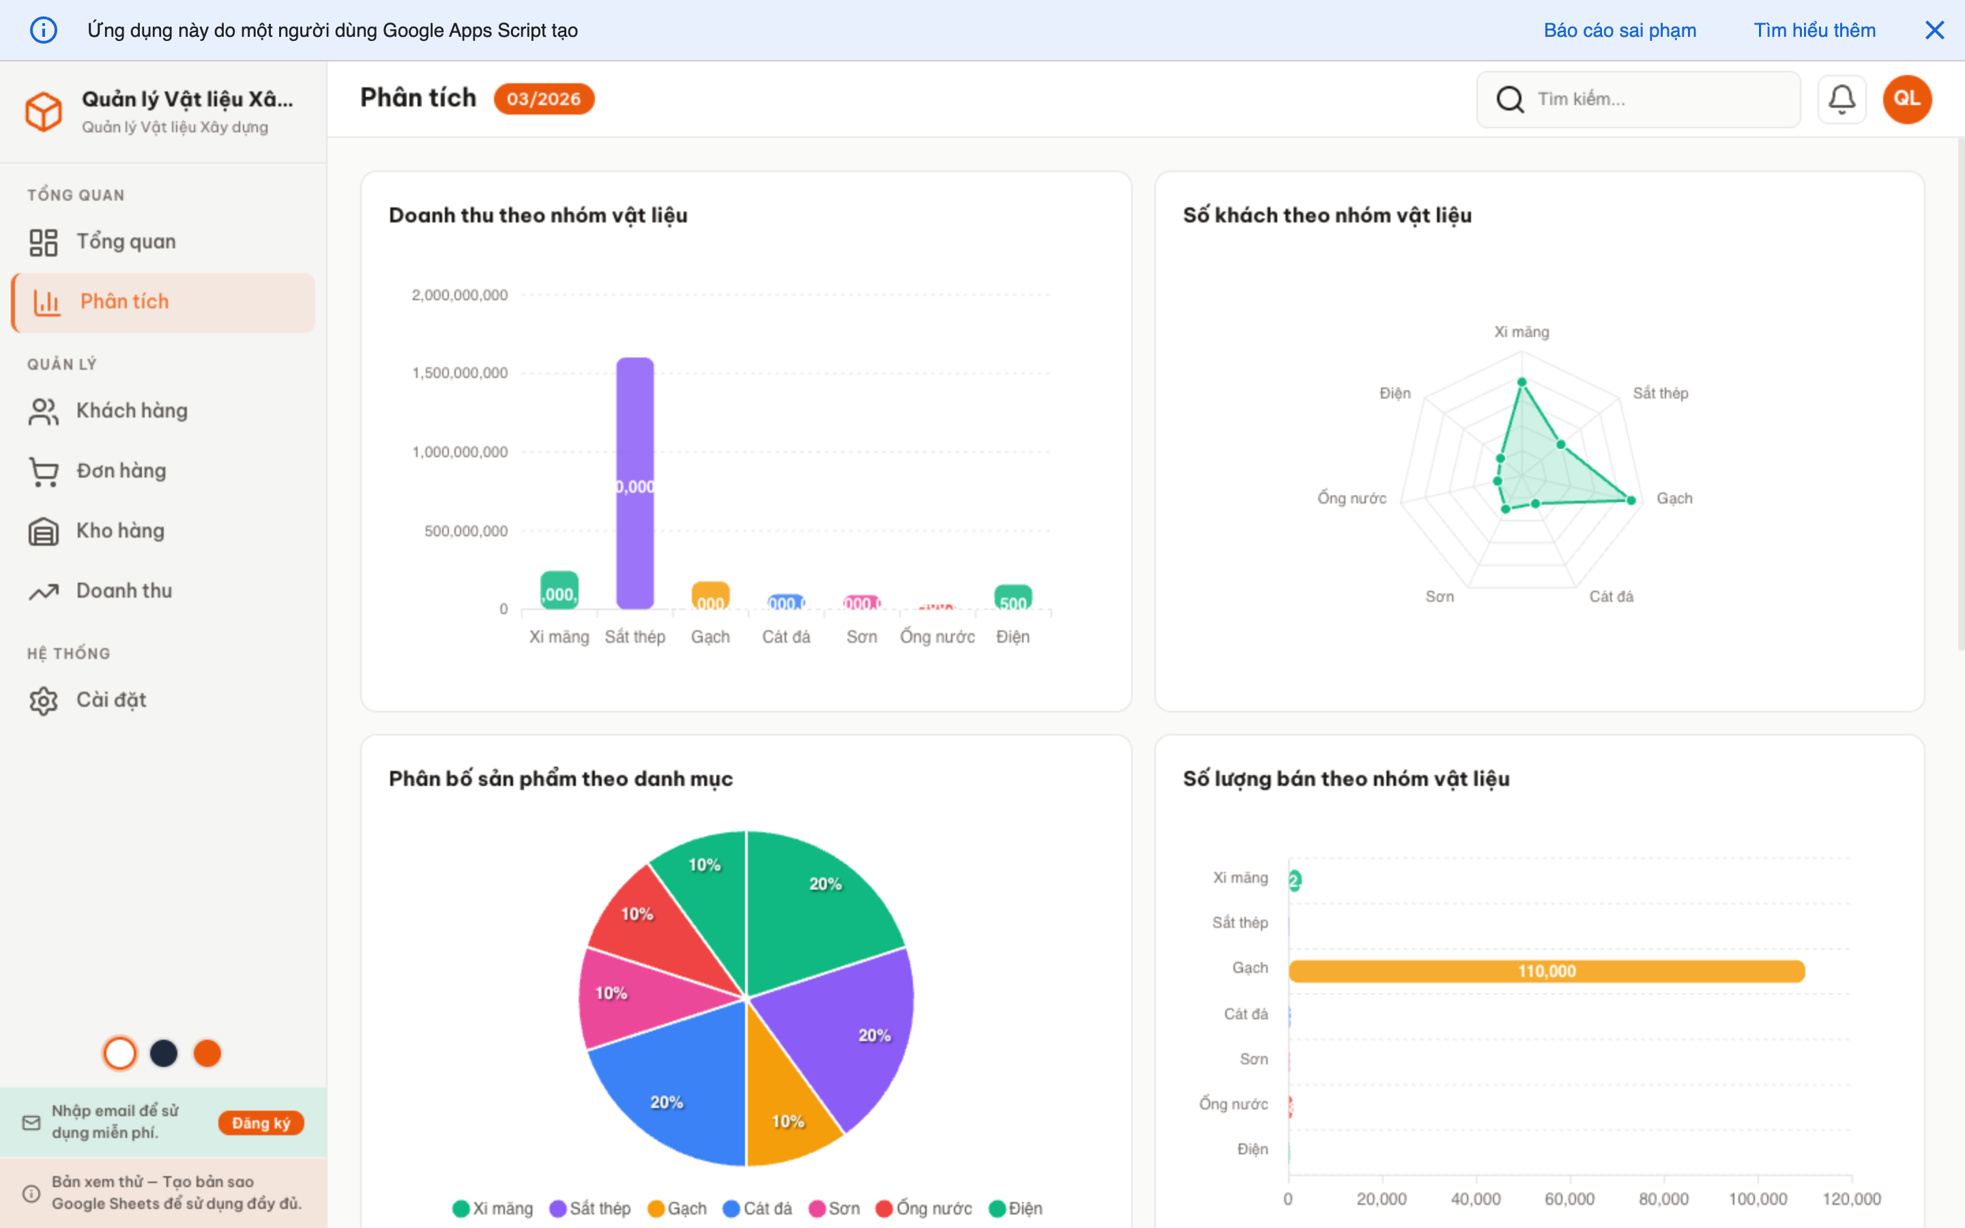Click the Cài đặt gear icon
Screen dimensions: 1965x1228
click(x=43, y=700)
